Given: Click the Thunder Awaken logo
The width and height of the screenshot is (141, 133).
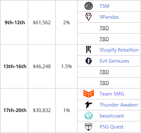Looking at the screenshot, I should [88, 105].
